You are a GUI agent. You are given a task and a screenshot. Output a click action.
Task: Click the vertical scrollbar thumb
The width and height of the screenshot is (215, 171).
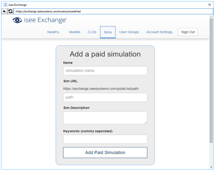[x=211, y=81]
